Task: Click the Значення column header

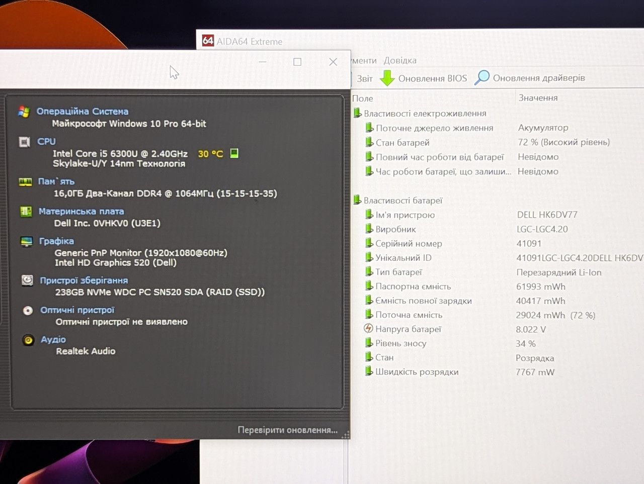Action: pyautogui.click(x=538, y=98)
